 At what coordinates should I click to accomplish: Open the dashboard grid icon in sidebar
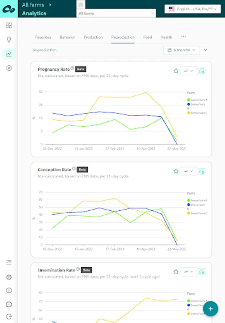[x=9, y=25]
